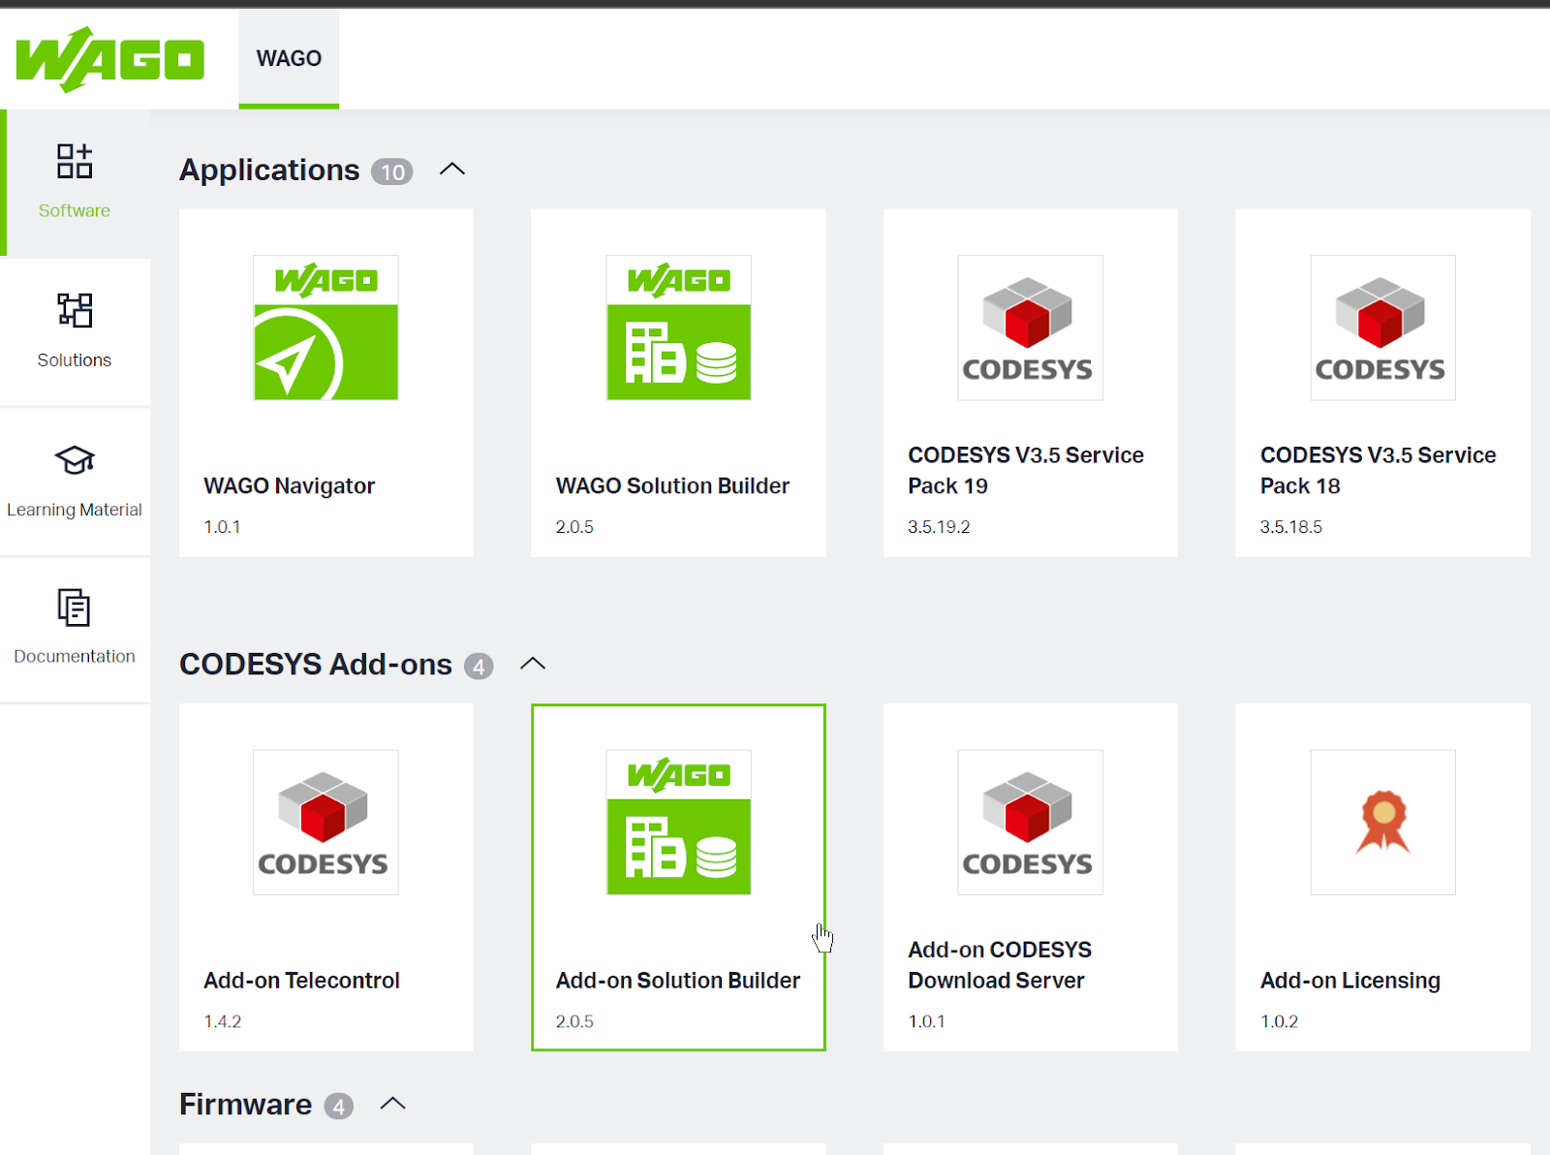Click the Applications heading
Image resolution: width=1550 pixels, height=1155 pixels.
[x=269, y=171]
